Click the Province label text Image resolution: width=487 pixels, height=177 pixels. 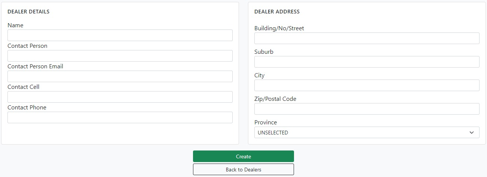(x=266, y=122)
